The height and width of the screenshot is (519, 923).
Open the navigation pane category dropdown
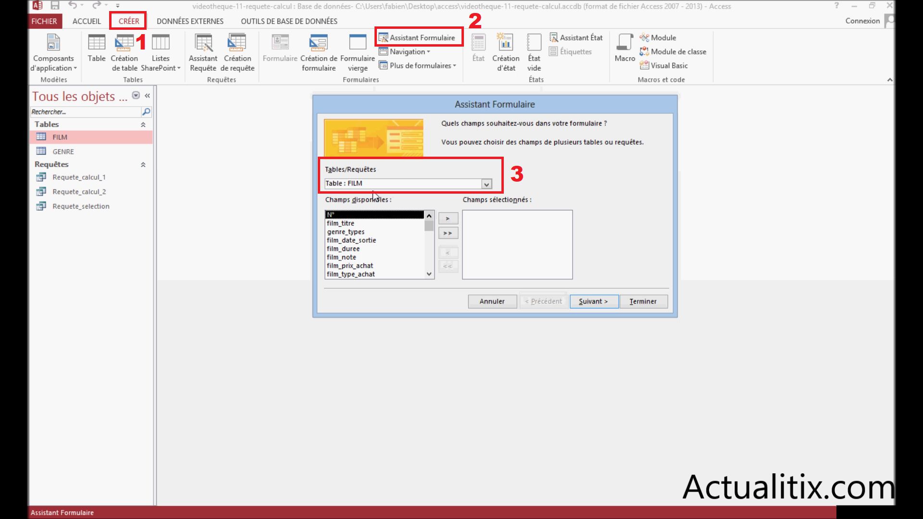(x=136, y=95)
